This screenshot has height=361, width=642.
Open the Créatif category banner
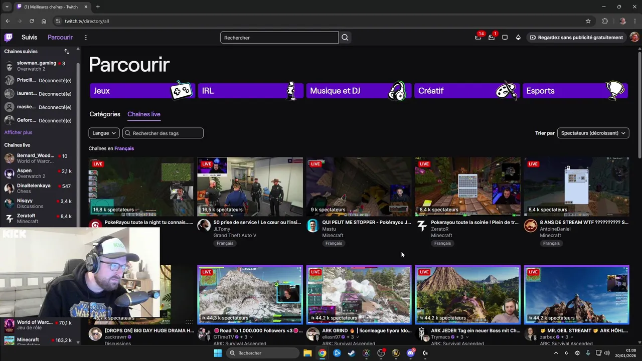click(x=466, y=91)
